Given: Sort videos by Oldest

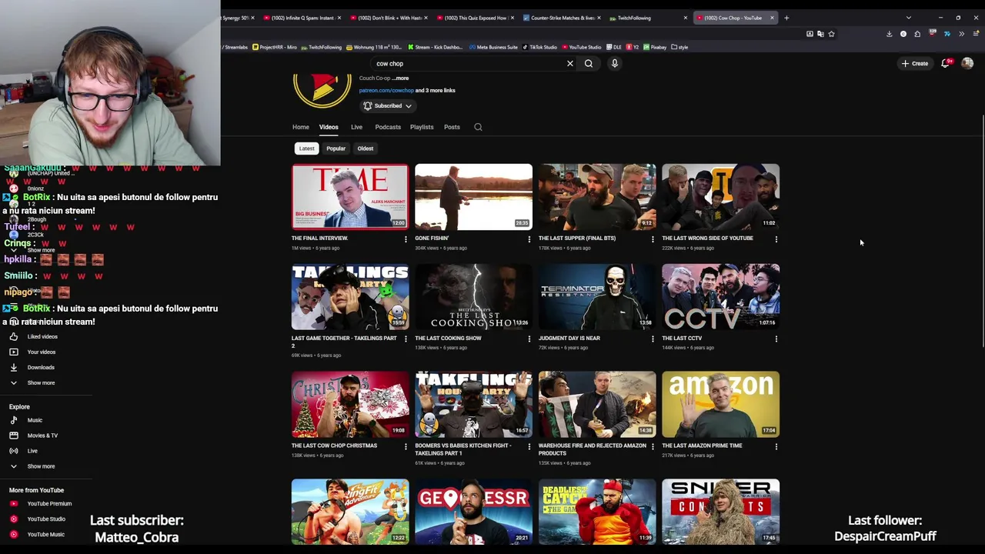Looking at the screenshot, I should click(366, 149).
